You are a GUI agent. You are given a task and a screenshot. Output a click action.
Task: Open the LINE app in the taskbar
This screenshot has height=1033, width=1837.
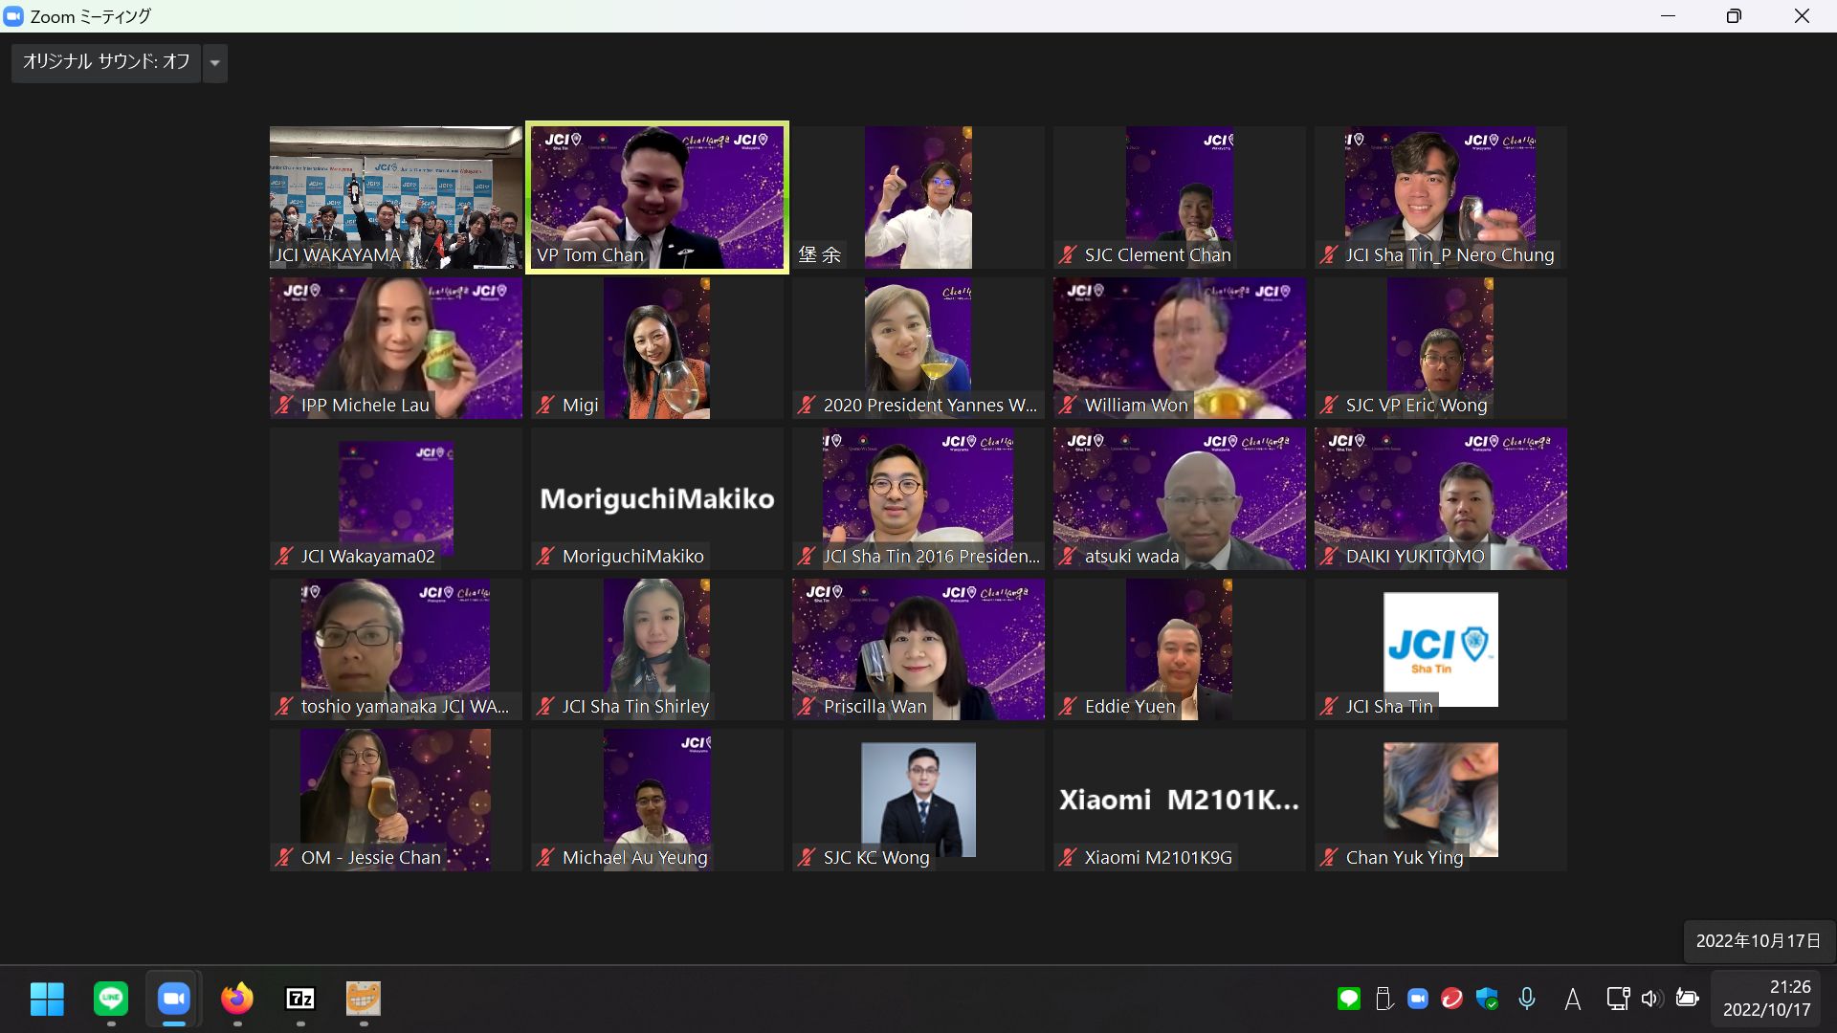pos(111,999)
